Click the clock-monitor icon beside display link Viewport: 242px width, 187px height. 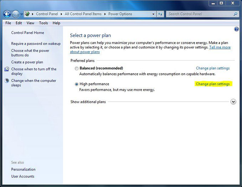[x=7, y=69]
